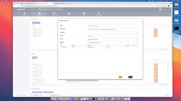Reload the browser page

19,6
